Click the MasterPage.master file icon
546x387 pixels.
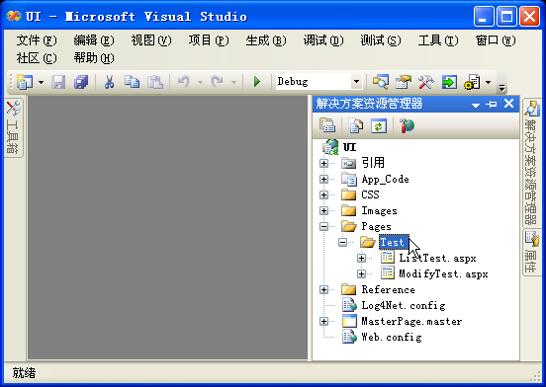coord(349,321)
